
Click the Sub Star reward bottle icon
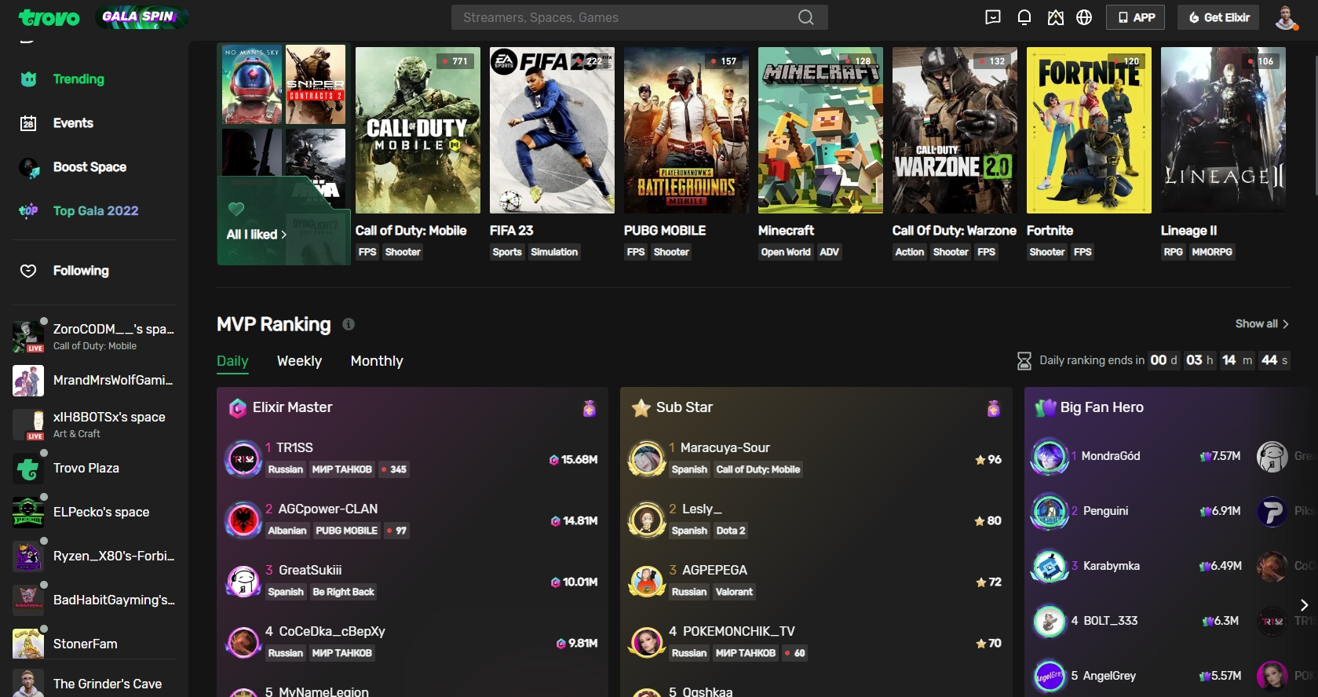994,408
